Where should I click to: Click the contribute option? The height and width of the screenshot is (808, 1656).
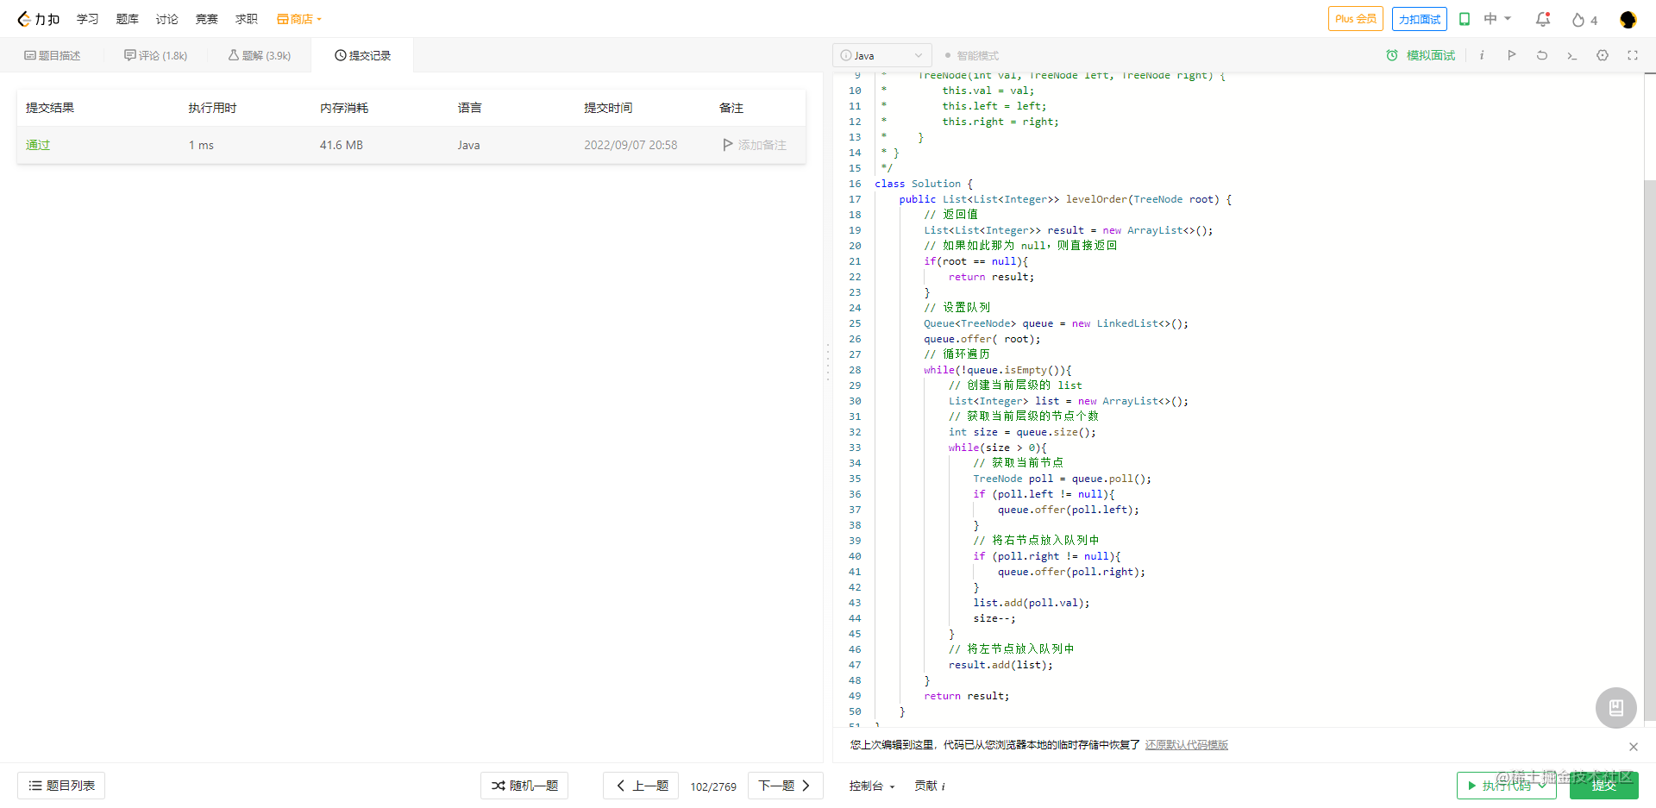[930, 786]
